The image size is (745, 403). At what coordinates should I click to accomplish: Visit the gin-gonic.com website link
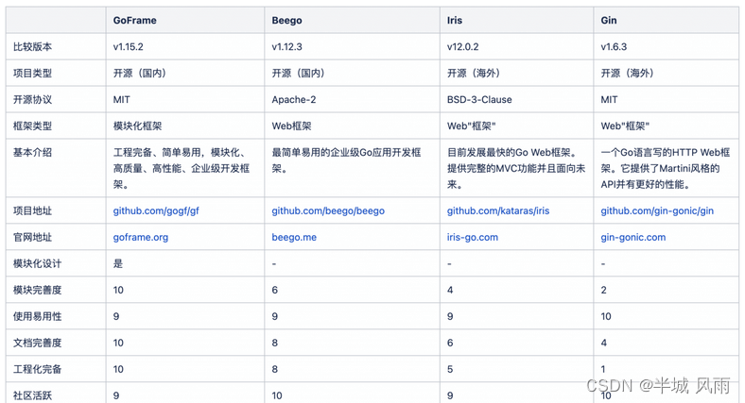click(632, 237)
